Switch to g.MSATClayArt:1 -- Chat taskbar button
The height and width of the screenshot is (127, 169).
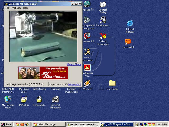117,125
